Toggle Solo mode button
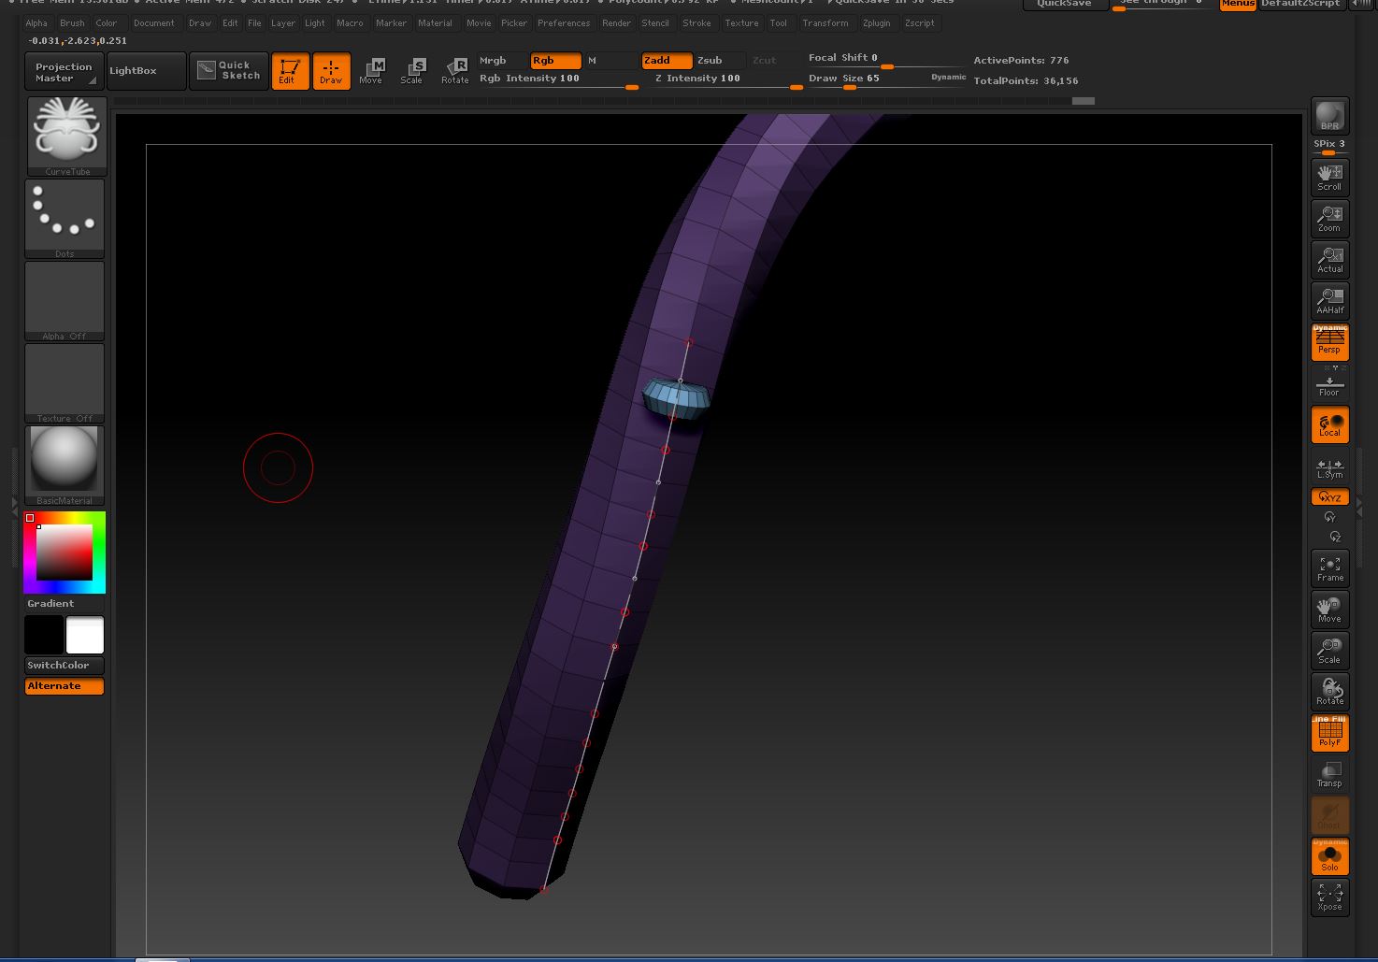This screenshot has height=962, width=1378. pos(1329,855)
